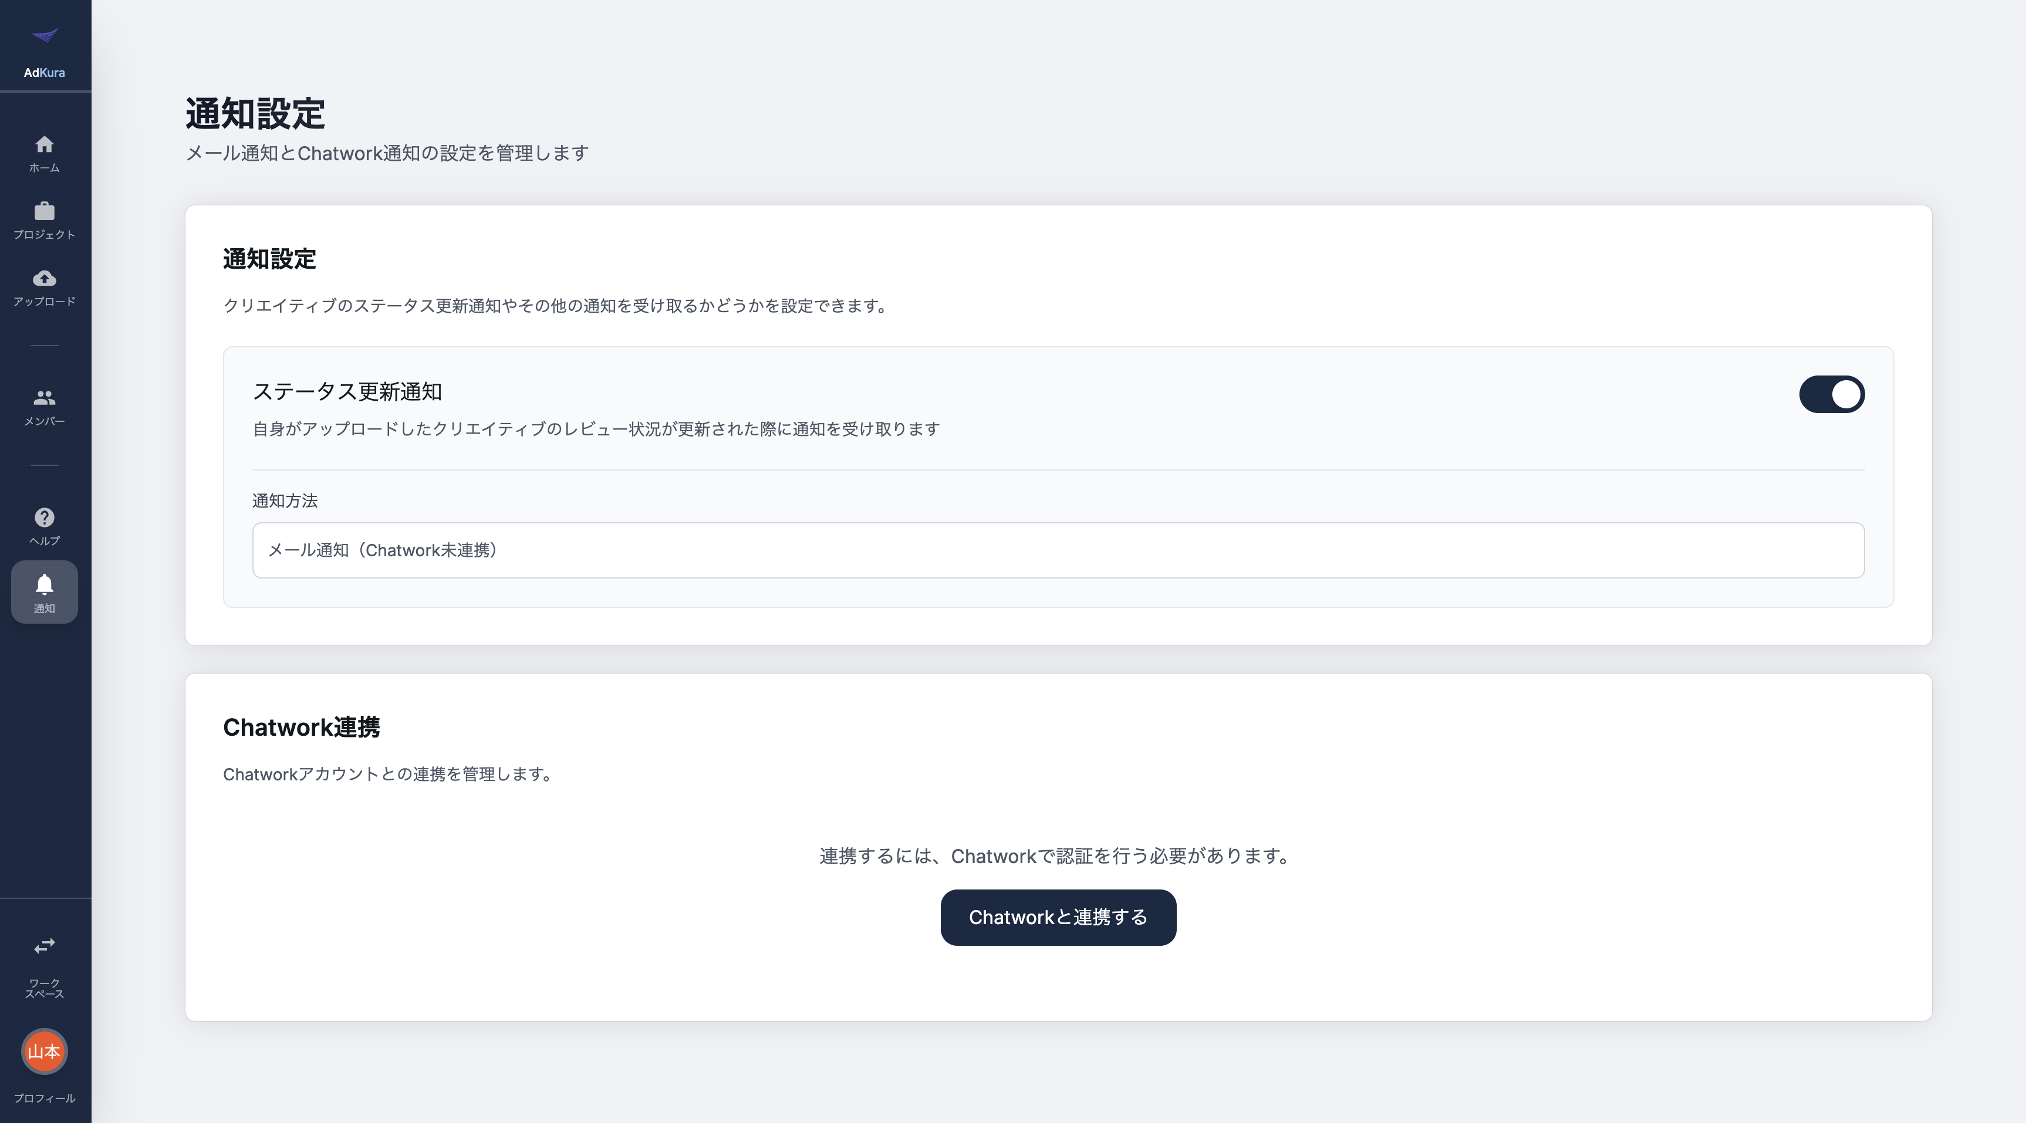The height and width of the screenshot is (1123, 2026).
Task: Click プロフィール at the sidebar bottom
Action: click(45, 1098)
